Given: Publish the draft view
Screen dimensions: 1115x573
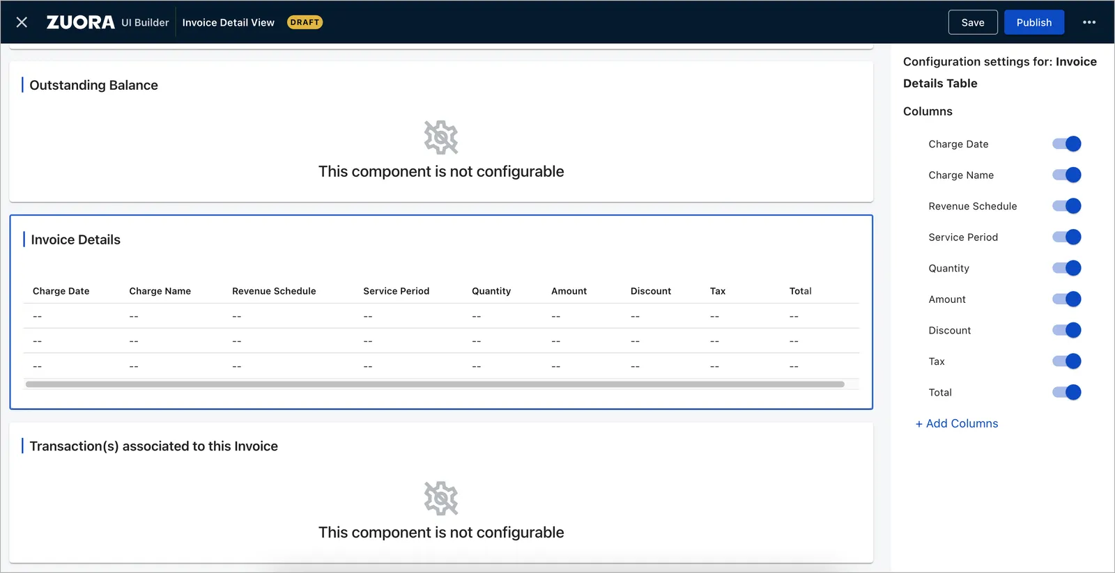Looking at the screenshot, I should (1034, 22).
